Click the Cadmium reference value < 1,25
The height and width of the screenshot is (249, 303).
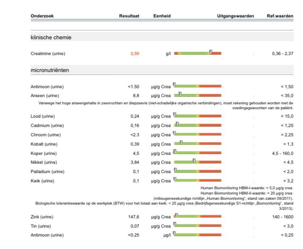tap(287, 125)
